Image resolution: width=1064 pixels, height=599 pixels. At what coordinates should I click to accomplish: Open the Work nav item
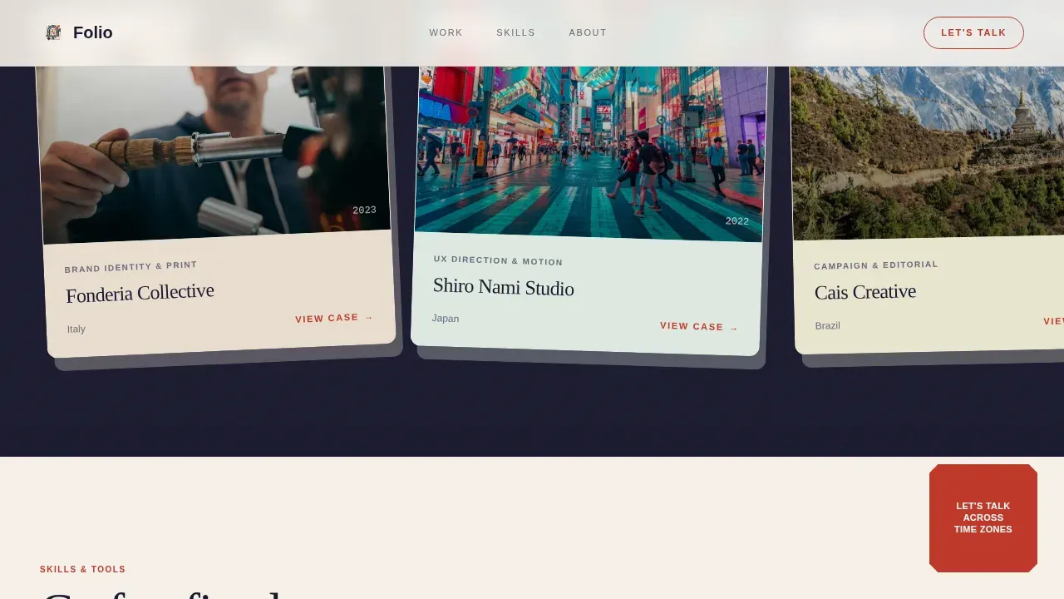[x=446, y=32]
